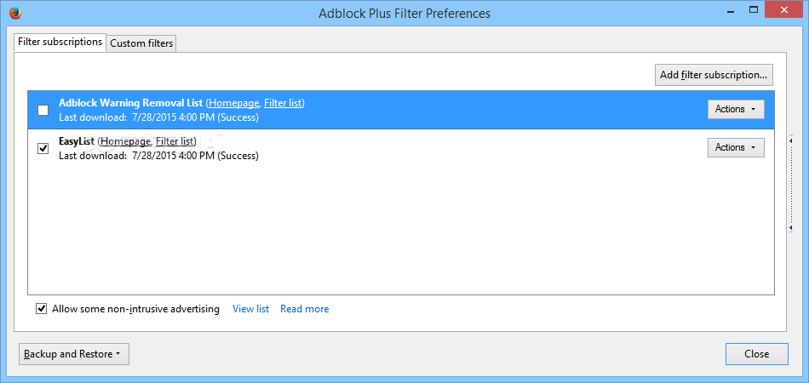809x383 pixels.
Task: Open Filter list link of Adblock Warning Removal List
Action: (283, 103)
